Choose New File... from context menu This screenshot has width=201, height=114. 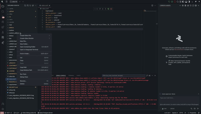tap(34, 41)
